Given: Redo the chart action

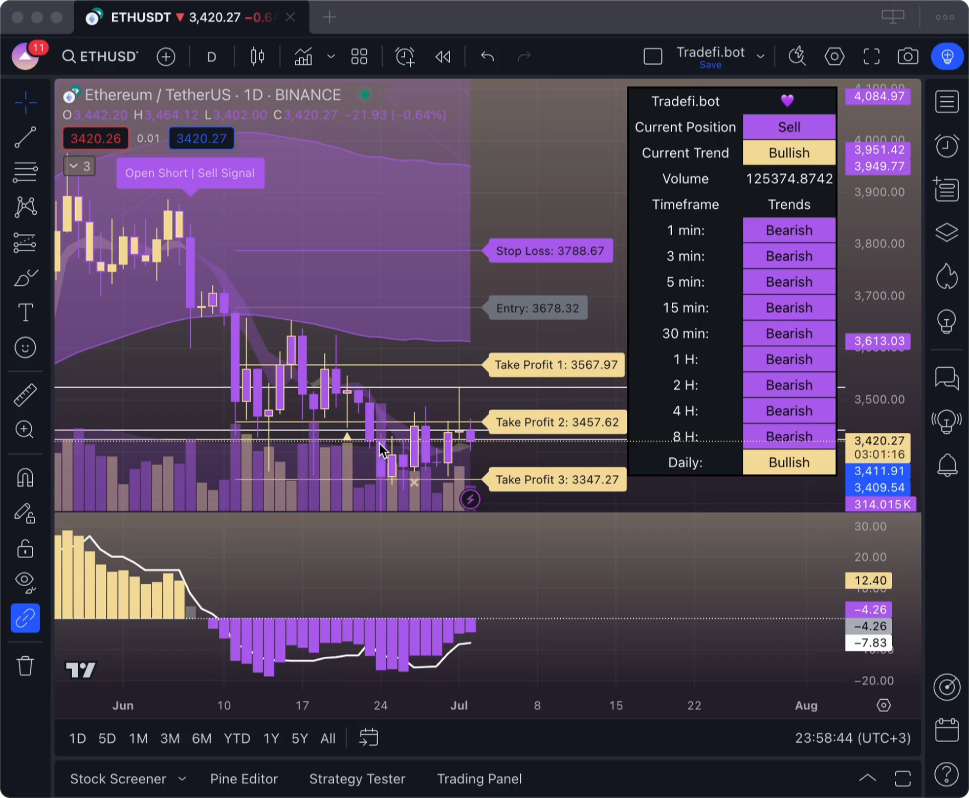Looking at the screenshot, I should [524, 56].
